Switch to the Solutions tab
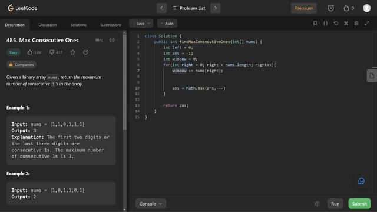This screenshot has height=212, width=377. [78, 25]
